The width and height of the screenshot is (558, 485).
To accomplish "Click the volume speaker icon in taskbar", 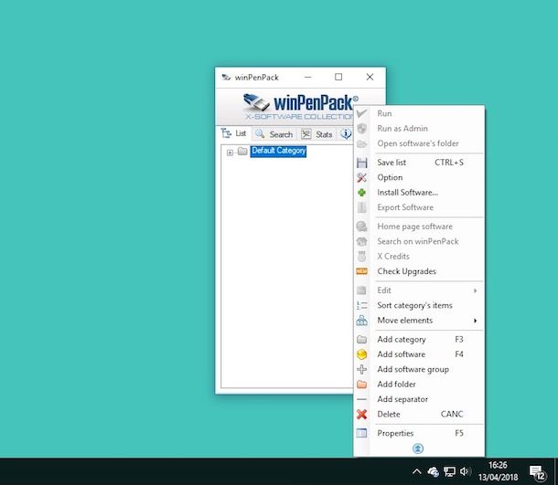I will pyautogui.click(x=465, y=471).
